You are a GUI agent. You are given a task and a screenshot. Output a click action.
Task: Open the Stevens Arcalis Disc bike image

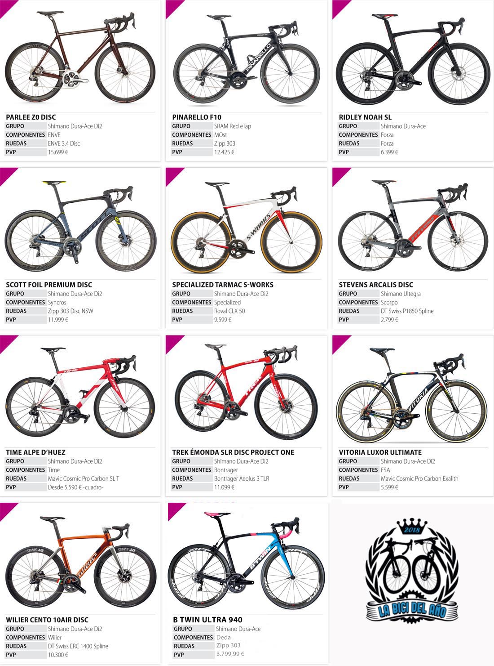tap(413, 227)
